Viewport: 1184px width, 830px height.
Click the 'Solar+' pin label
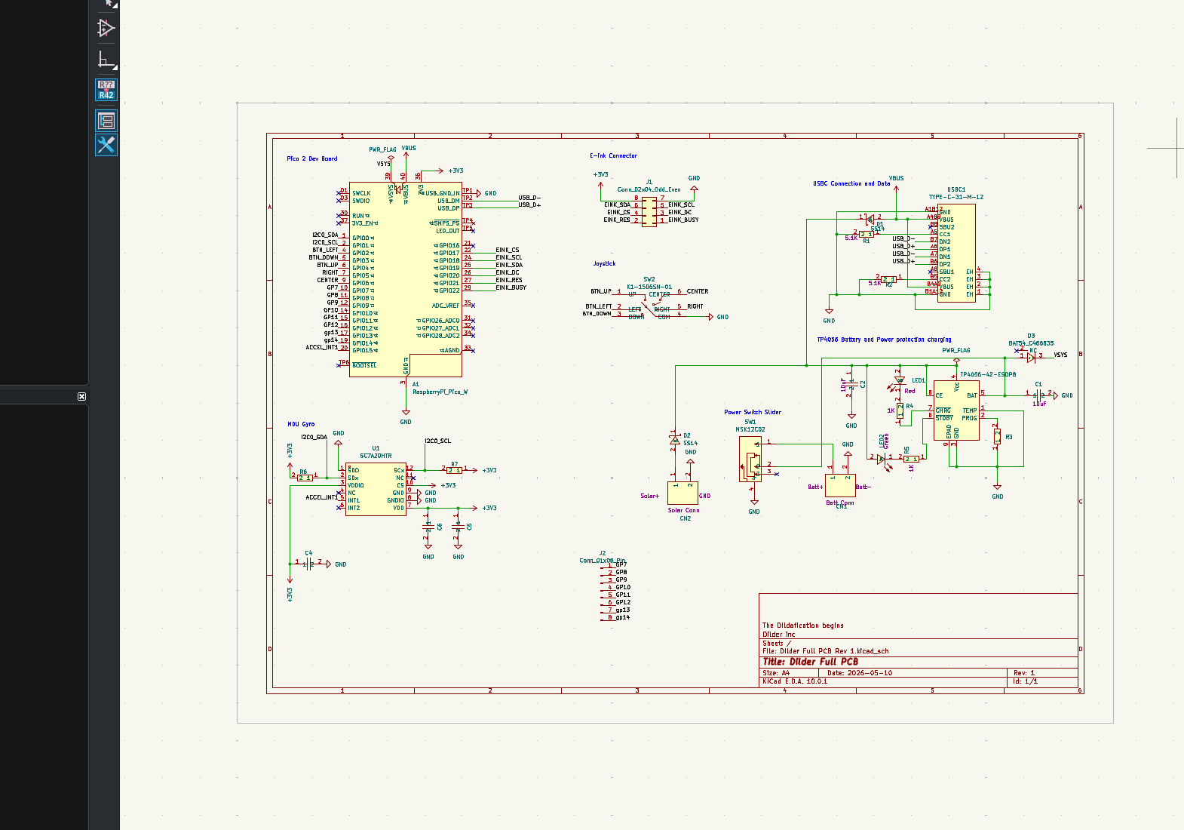pos(649,496)
